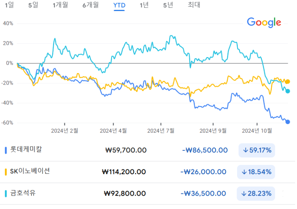Click the yellow endpoint dot on the chart
The width and height of the screenshot is (297, 209).
tap(287, 82)
